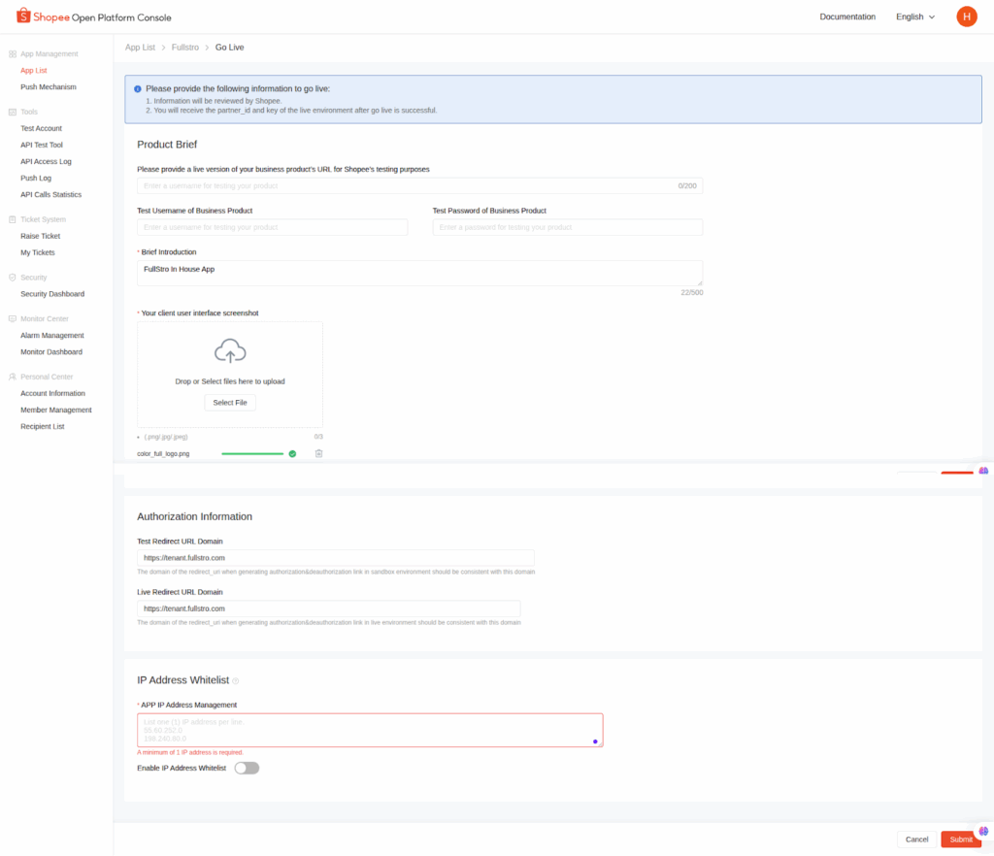Screen dimensions: 994x856
Task: Navigate to App List in breadcrumb
Action: pos(140,48)
